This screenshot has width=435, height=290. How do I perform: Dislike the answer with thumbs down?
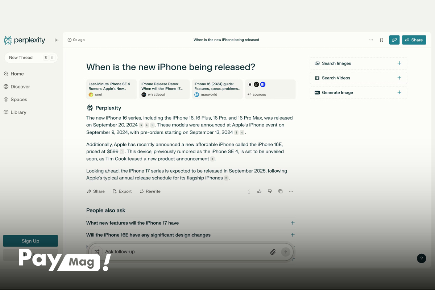(270, 191)
